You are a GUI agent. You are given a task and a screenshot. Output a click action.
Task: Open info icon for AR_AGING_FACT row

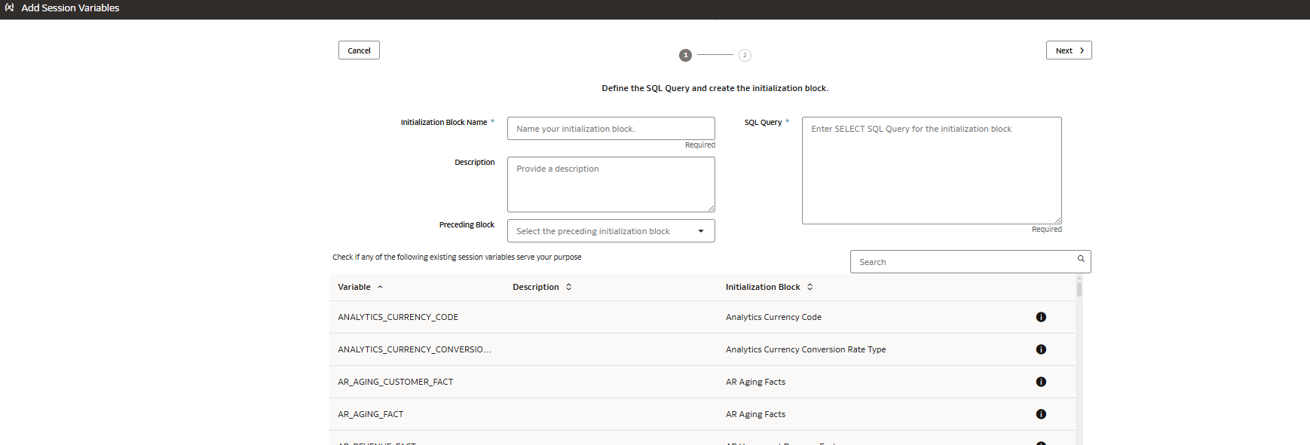1041,414
